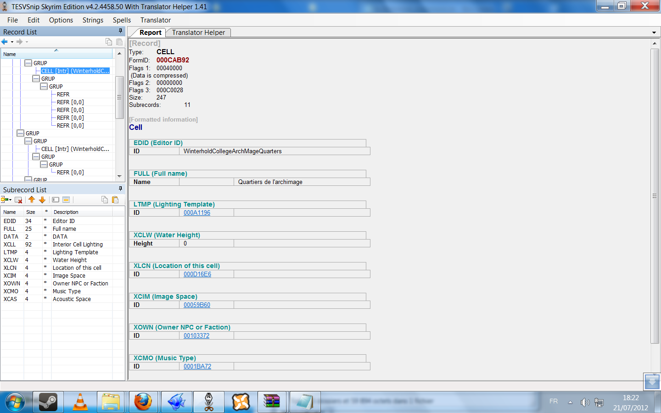Open Windows Explorer from taskbar
This screenshot has height=413, width=661.
coord(111,402)
